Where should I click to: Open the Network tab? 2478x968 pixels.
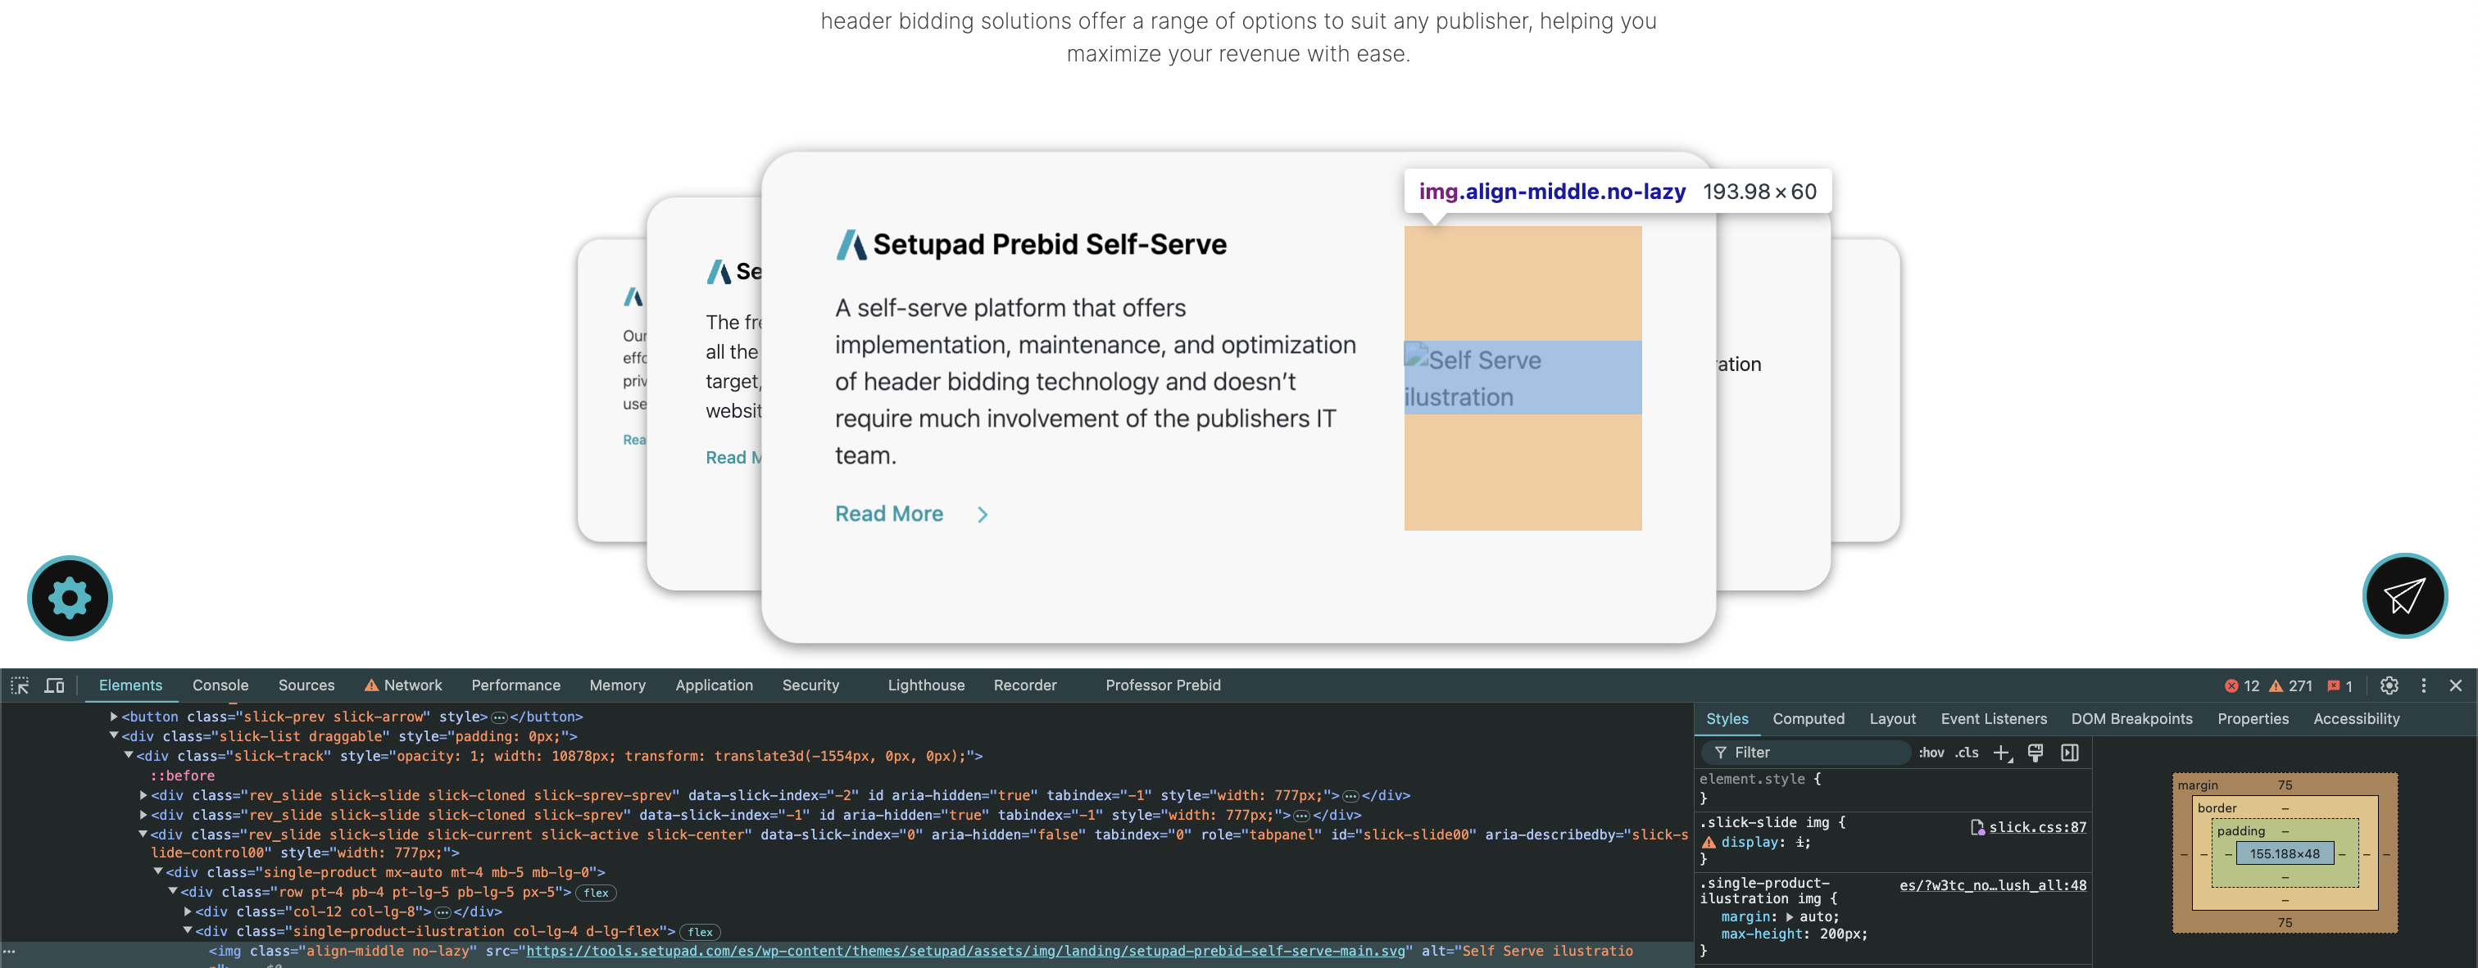[x=403, y=685]
